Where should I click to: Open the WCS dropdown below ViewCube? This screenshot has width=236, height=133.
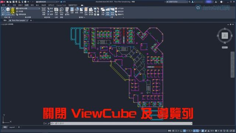coord(225,47)
